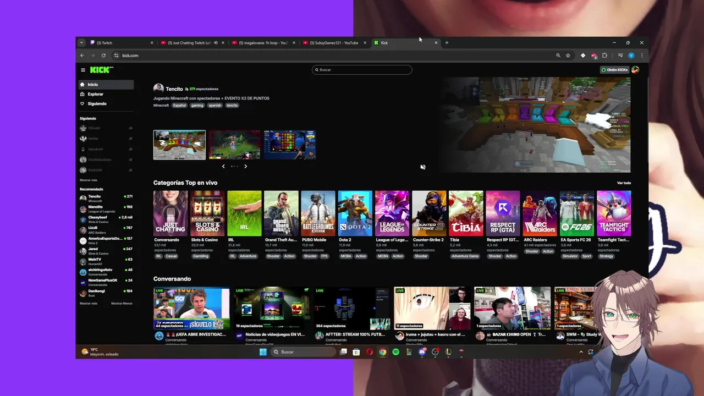Image resolution: width=704 pixels, height=396 pixels.
Task: Open LizzB in recommended channels
Action: coord(106,230)
